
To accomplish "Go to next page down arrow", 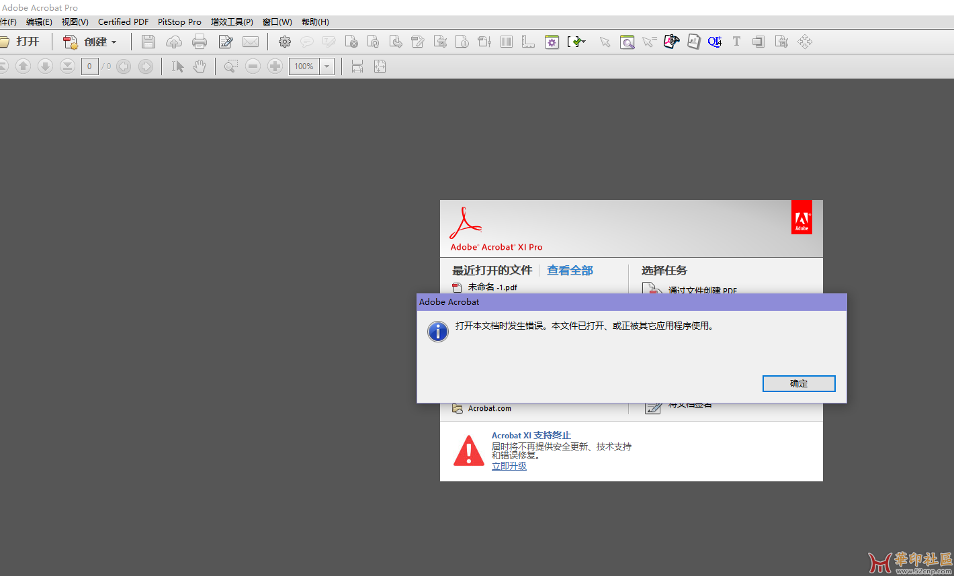I will click(x=45, y=66).
